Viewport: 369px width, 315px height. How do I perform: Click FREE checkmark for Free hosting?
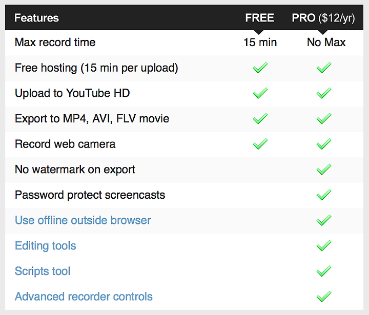(260, 68)
